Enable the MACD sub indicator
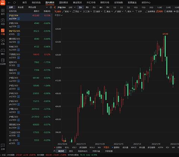This screenshot has height=157, width=179. point(134,147)
